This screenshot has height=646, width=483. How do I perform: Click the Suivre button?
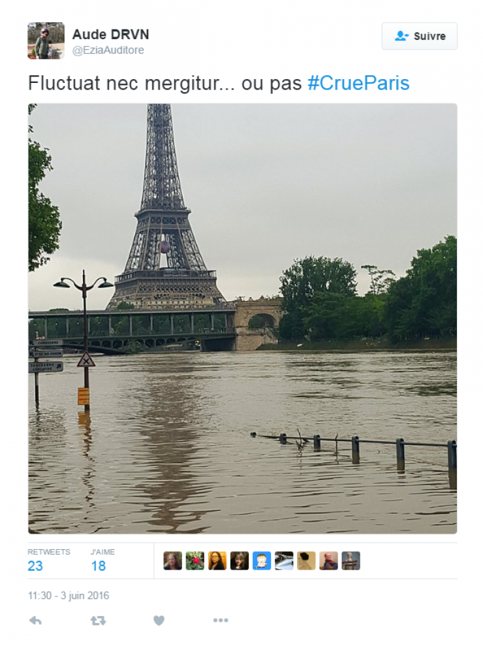tap(418, 36)
